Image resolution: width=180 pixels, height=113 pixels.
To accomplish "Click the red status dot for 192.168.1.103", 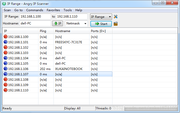I will (x=6, y=53).
